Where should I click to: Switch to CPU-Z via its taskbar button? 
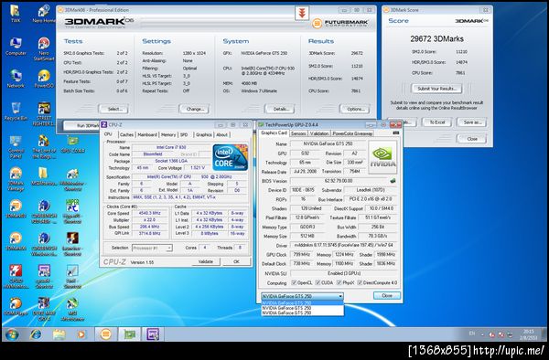click(x=153, y=334)
